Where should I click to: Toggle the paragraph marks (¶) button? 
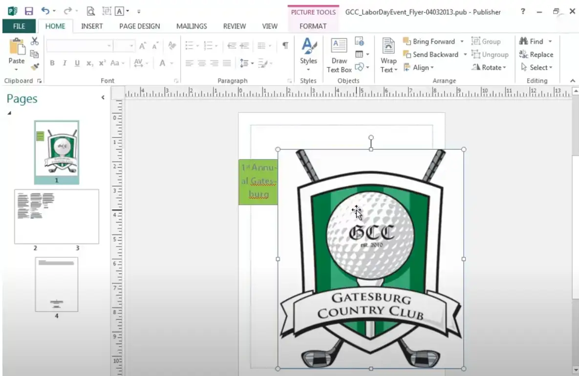[285, 45]
